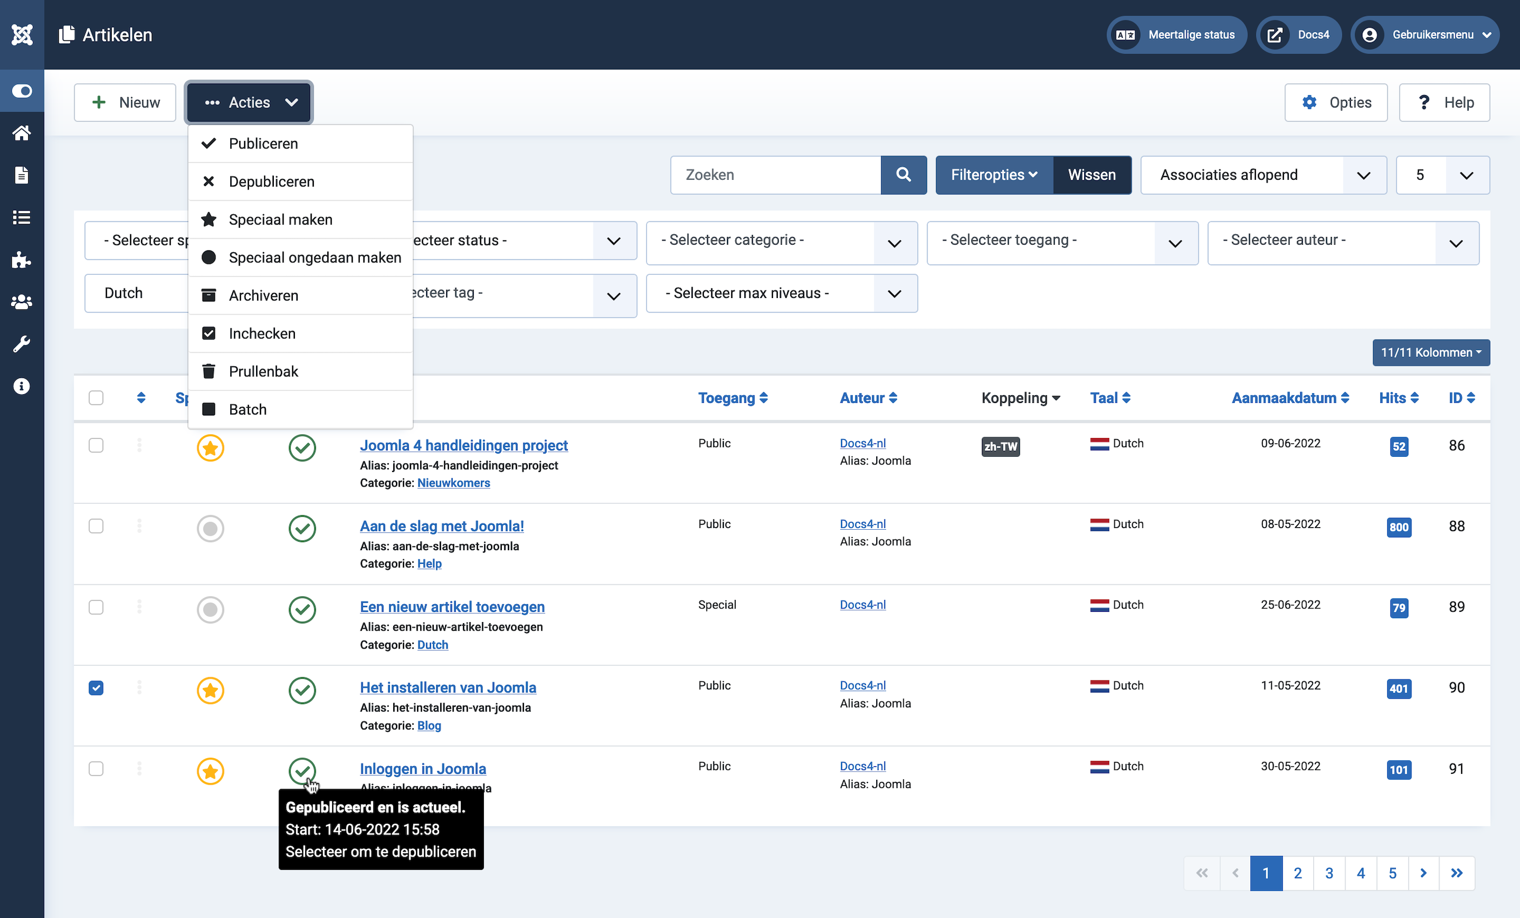Click the zh-TW association badge
1520x918 pixels.
(x=1000, y=447)
